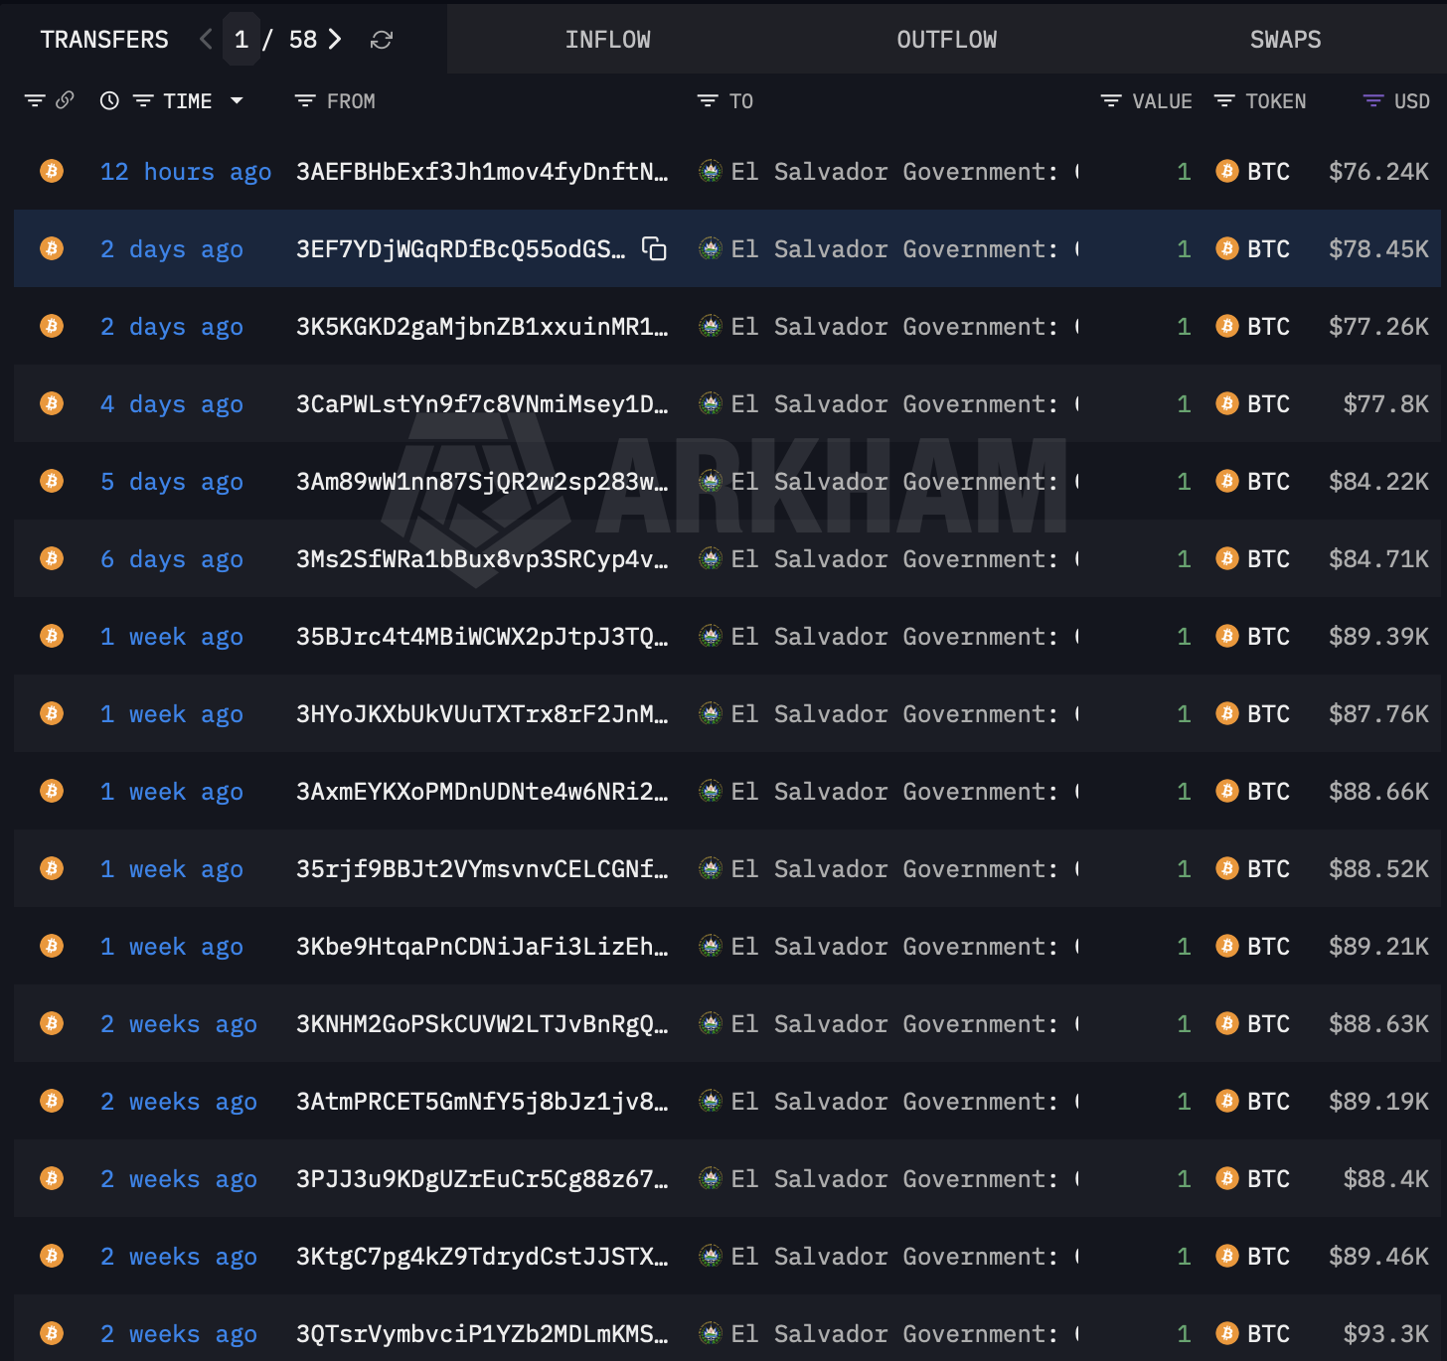Open the 12 hours ago transaction link
This screenshot has width=1447, height=1361.
[x=185, y=172]
